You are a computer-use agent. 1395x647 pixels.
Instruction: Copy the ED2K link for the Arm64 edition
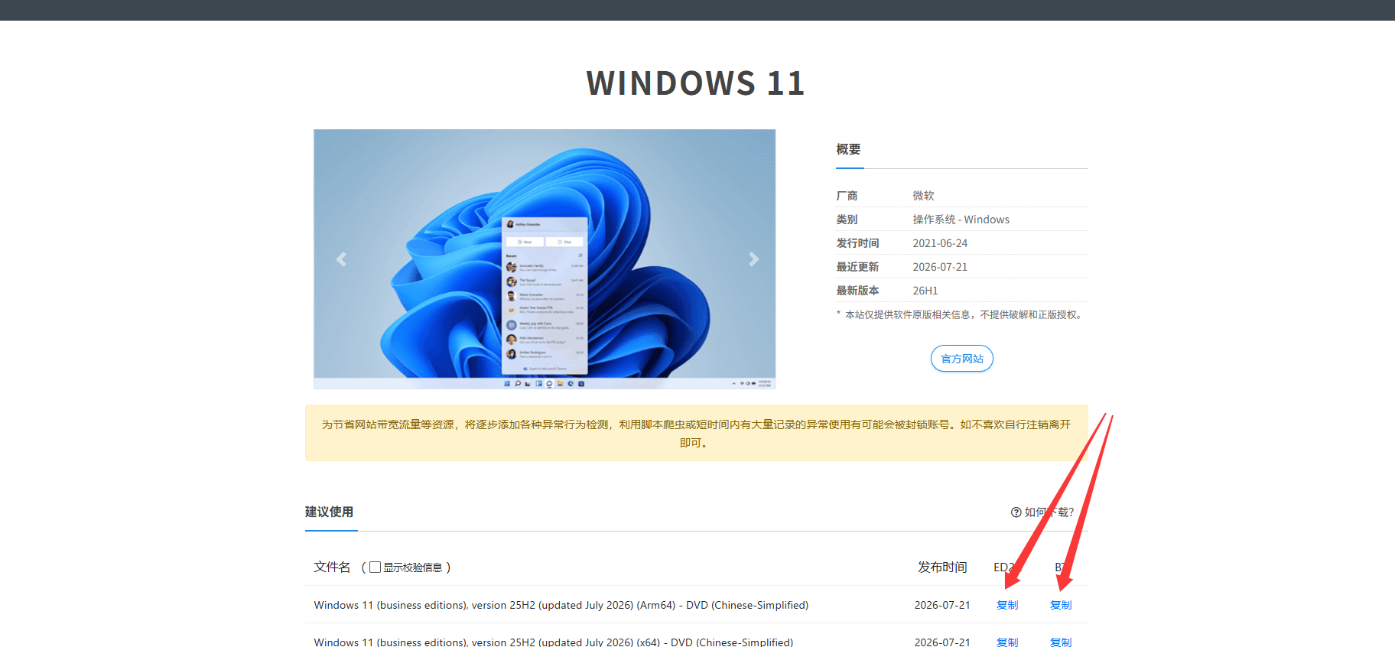(x=1007, y=605)
